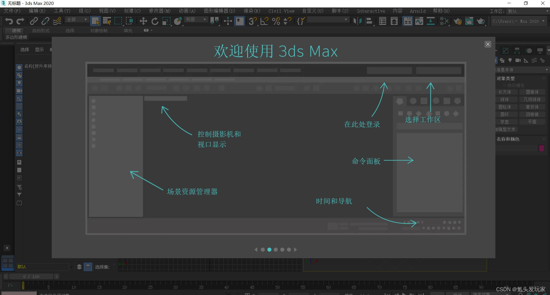Image resolution: width=550 pixels, height=295 pixels.
Task: Click the Mirror tool icon
Action: (x=357, y=21)
